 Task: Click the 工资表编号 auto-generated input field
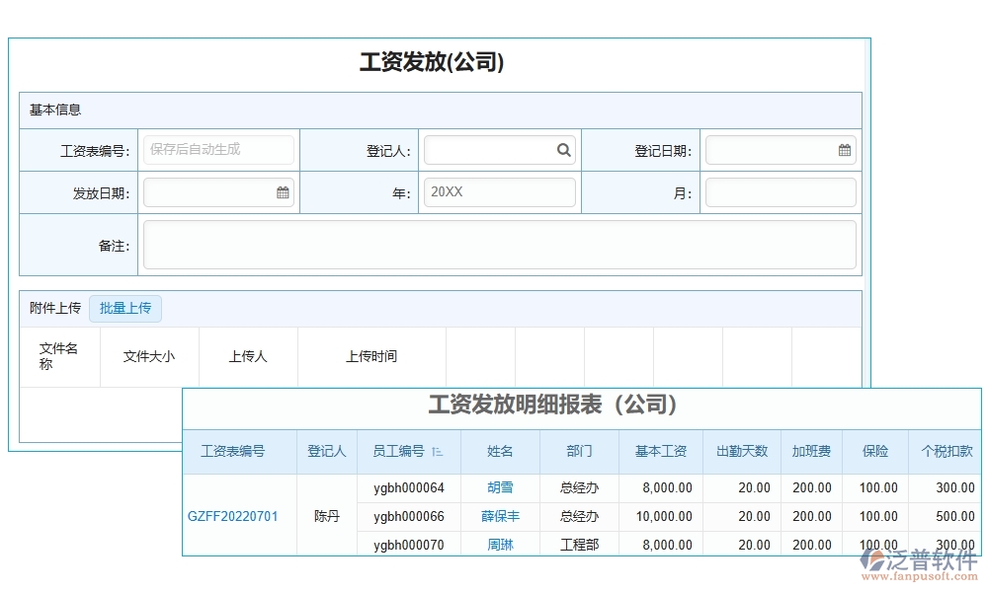218,149
